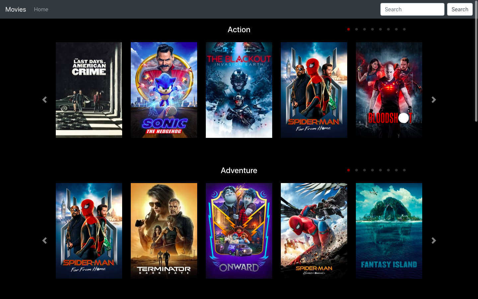Image resolution: width=478 pixels, height=299 pixels.
Task: Open The Last Days of American Crime poster
Action: (89, 90)
